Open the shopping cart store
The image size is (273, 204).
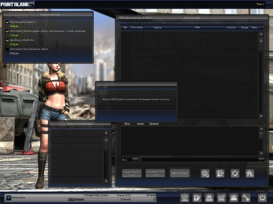[x=222, y=198]
